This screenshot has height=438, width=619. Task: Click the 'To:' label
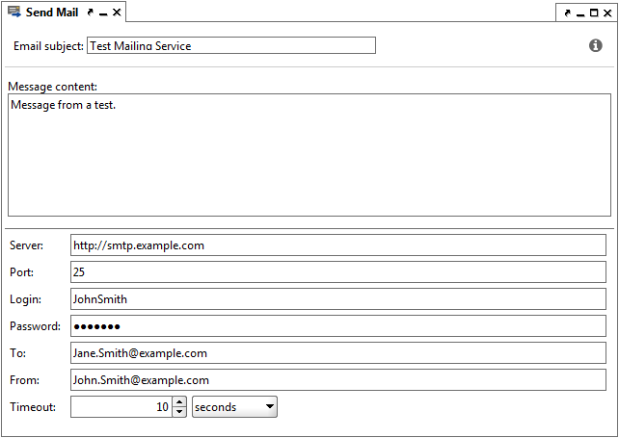[x=17, y=353]
